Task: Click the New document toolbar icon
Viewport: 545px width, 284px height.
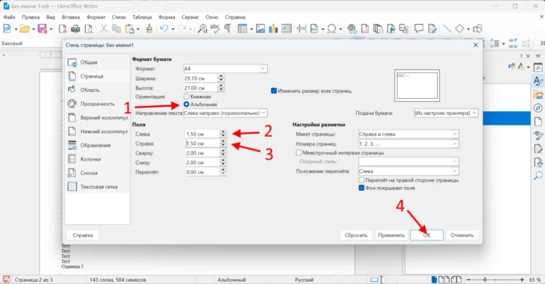Action: coord(7,29)
